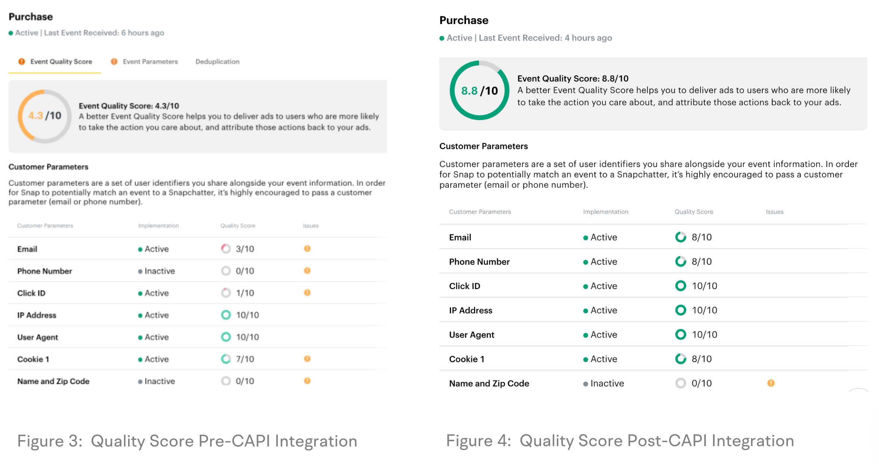Image resolution: width=879 pixels, height=467 pixels.
Task: Click the Inactive status for Phone Number
Action: coord(159,271)
